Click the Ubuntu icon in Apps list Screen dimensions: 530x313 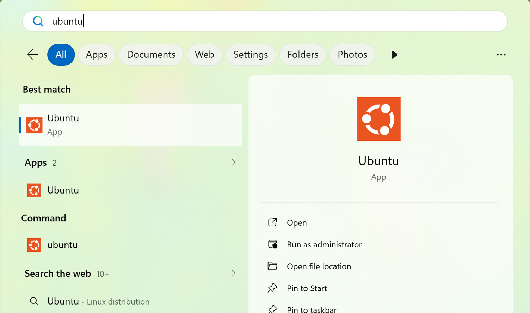click(34, 190)
